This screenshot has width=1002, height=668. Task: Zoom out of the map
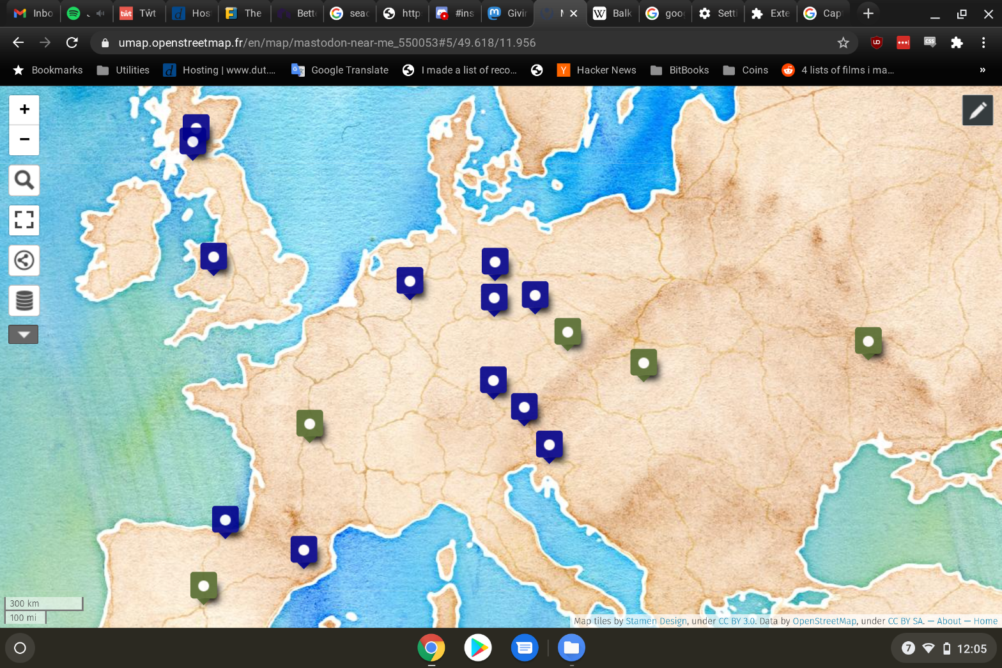pos(24,140)
